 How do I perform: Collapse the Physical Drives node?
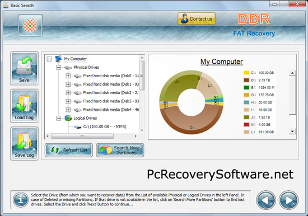point(59,67)
